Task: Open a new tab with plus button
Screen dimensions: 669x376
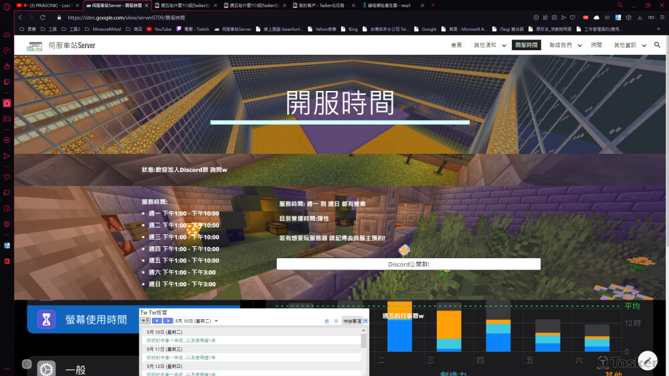Action: (x=432, y=5)
